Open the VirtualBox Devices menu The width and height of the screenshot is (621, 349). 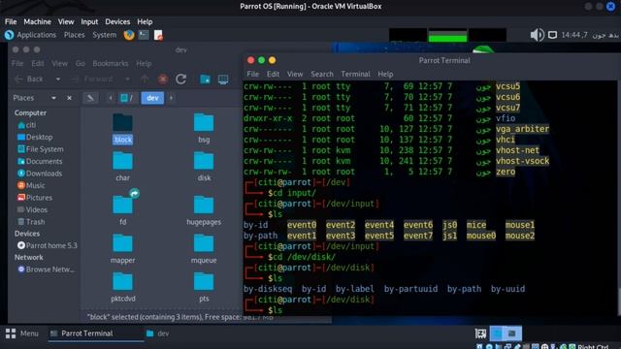117,21
